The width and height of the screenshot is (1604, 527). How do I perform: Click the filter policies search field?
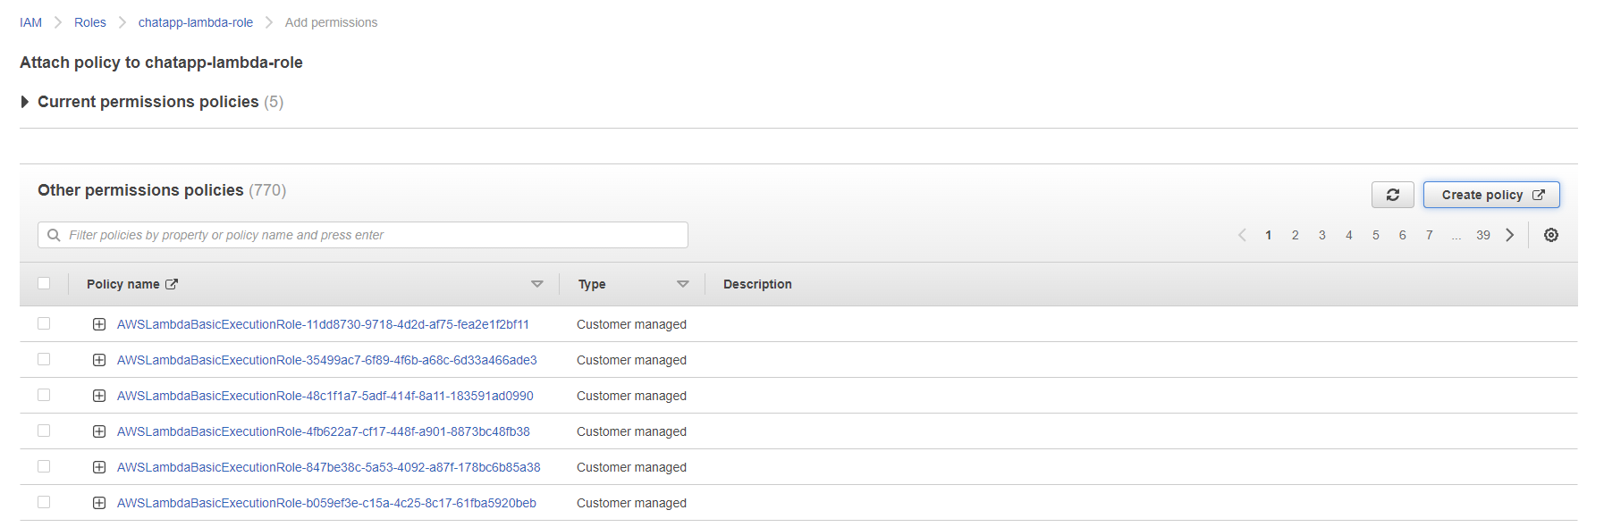363,235
